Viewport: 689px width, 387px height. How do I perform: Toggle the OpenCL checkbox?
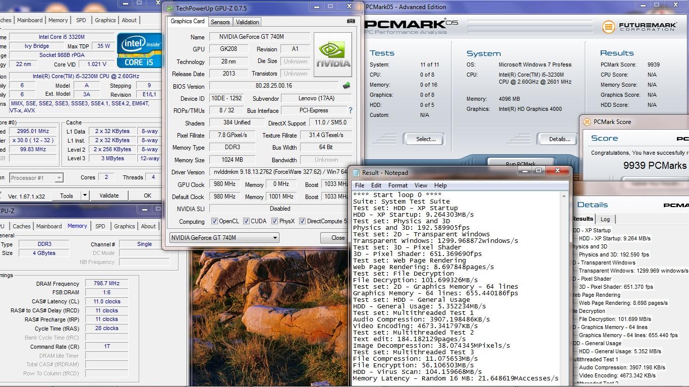(x=214, y=221)
